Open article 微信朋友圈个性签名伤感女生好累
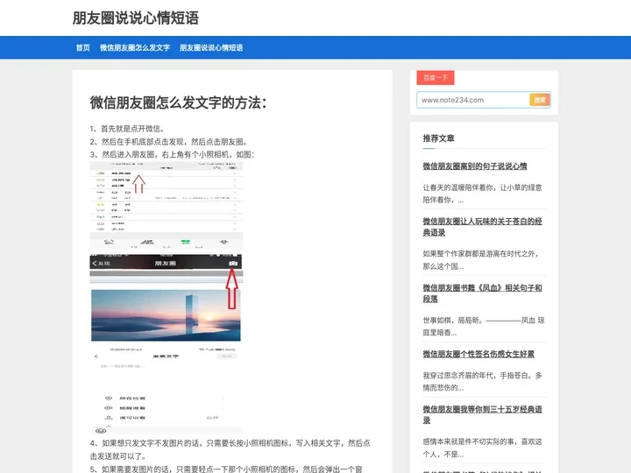 [479, 354]
